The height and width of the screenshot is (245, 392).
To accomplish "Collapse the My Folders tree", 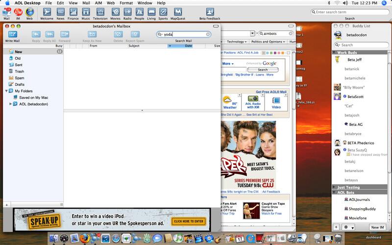I will pos(6,91).
